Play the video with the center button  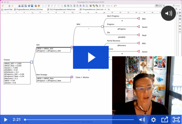(x=91, y=58)
